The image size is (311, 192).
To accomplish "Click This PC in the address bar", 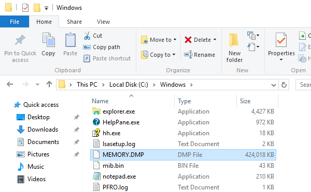I will 87,85.
